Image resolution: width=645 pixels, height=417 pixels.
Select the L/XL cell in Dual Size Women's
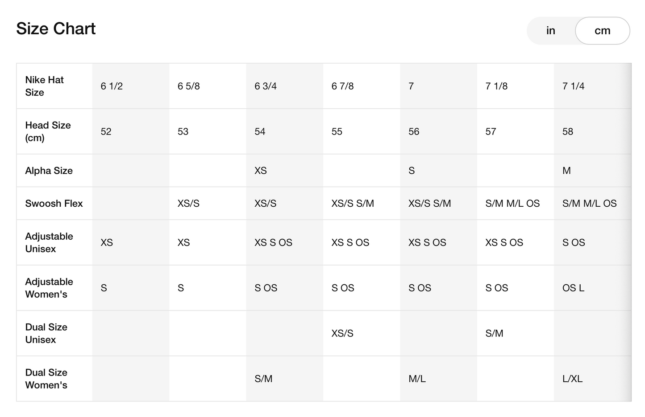[x=572, y=379]
